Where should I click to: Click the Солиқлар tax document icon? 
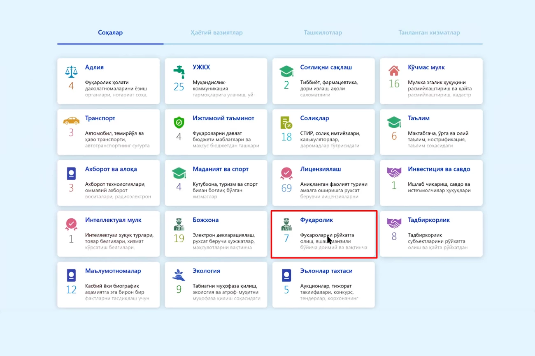(286, 122)
